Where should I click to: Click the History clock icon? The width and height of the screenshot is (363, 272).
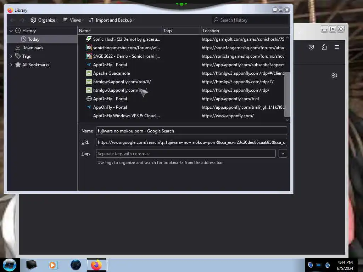(x=18, y=30)
